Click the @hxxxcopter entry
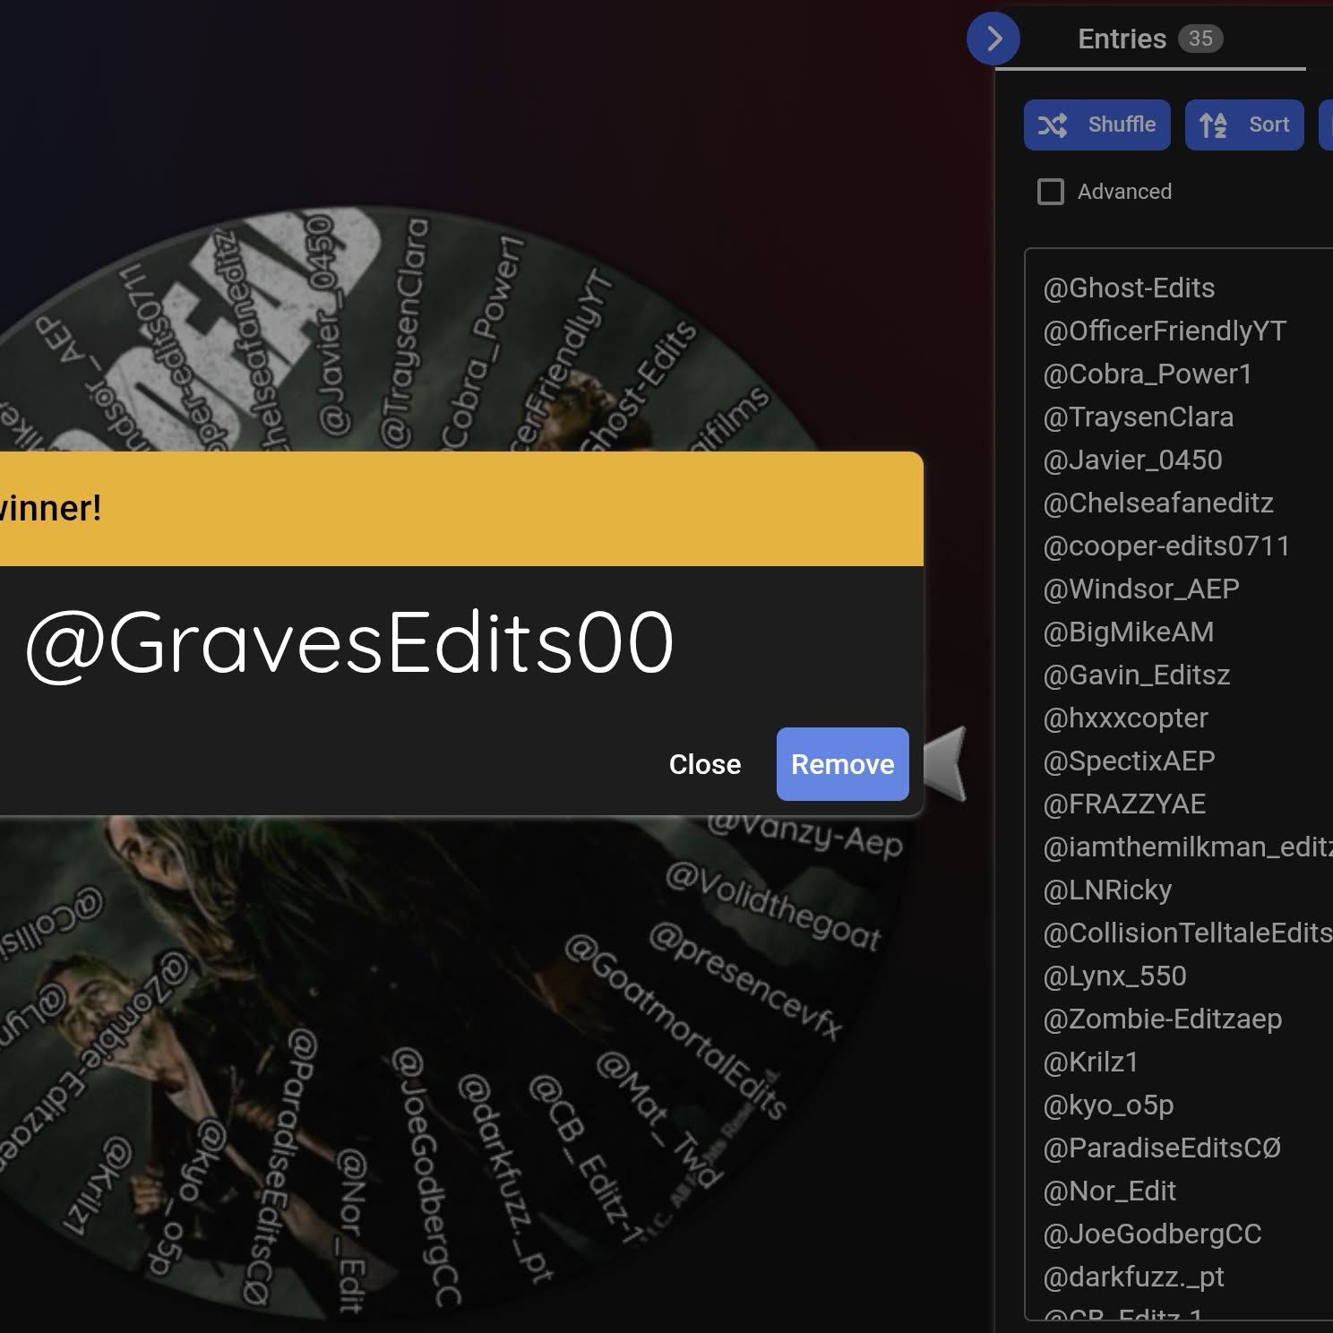The width and height of the screenshot is (1333, 1333). coord(1125,718)
